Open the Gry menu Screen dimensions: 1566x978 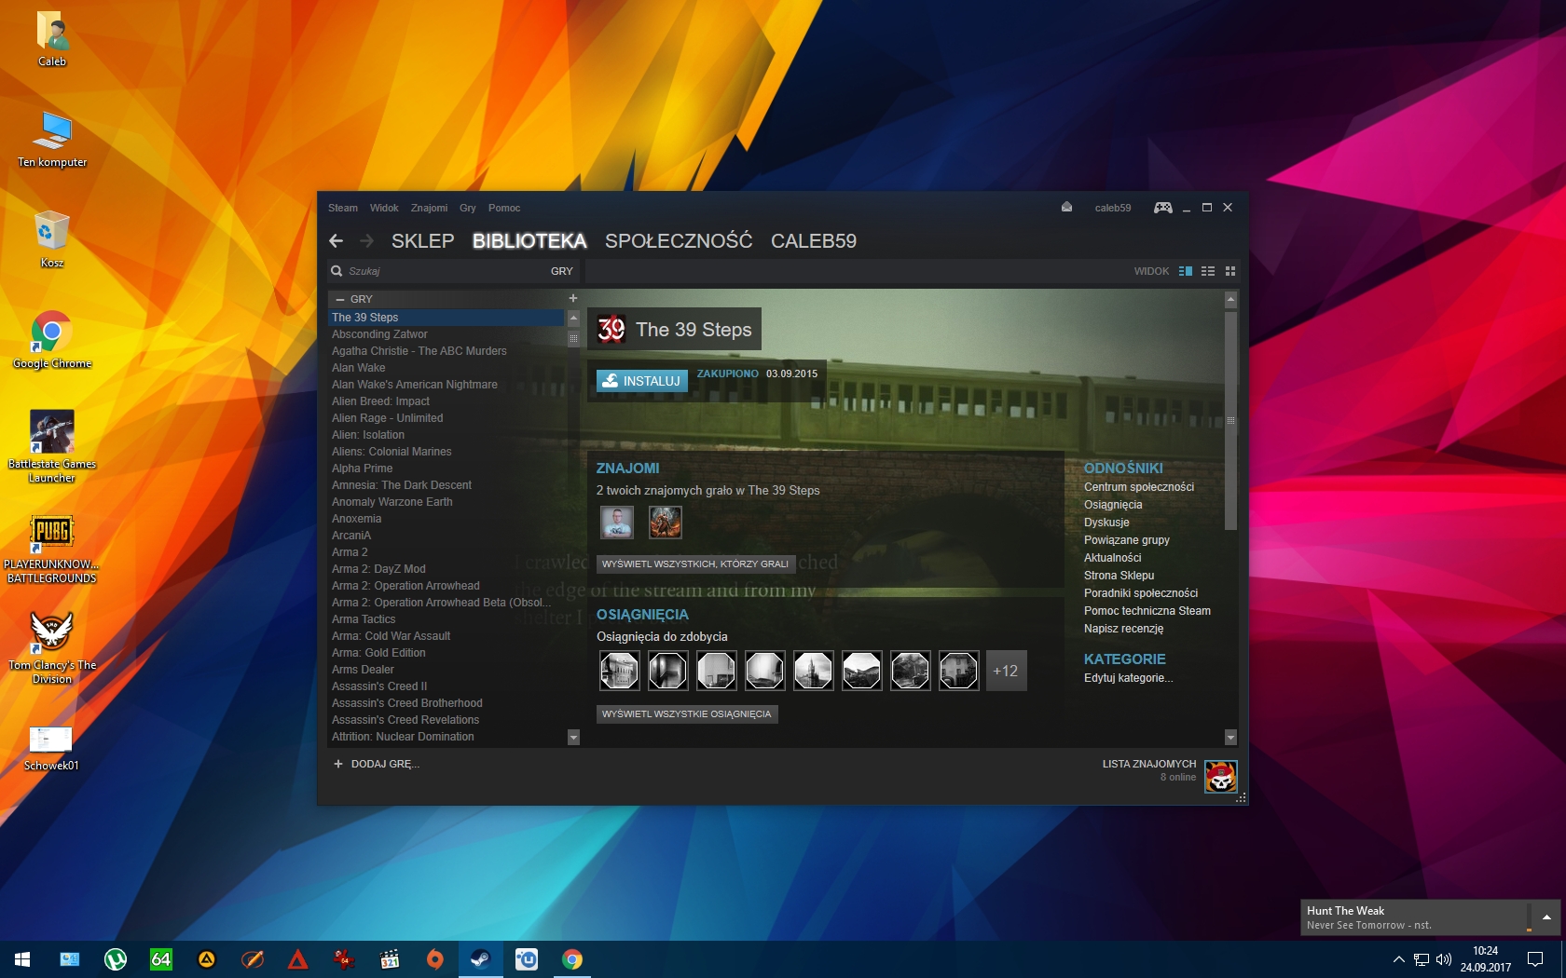click(468, 208)
